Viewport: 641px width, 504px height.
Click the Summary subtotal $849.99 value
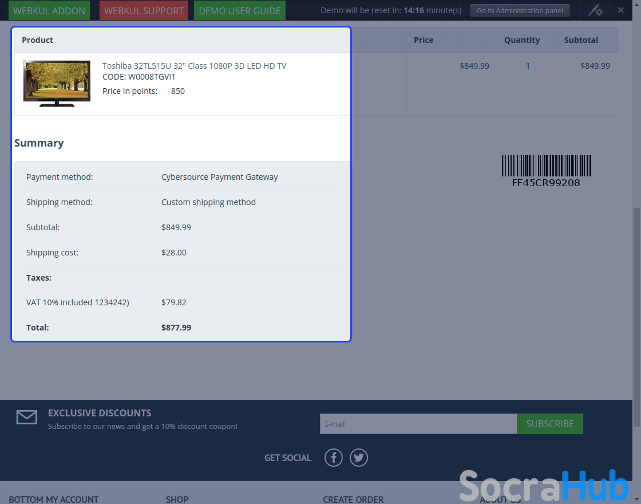click(176, 227)
